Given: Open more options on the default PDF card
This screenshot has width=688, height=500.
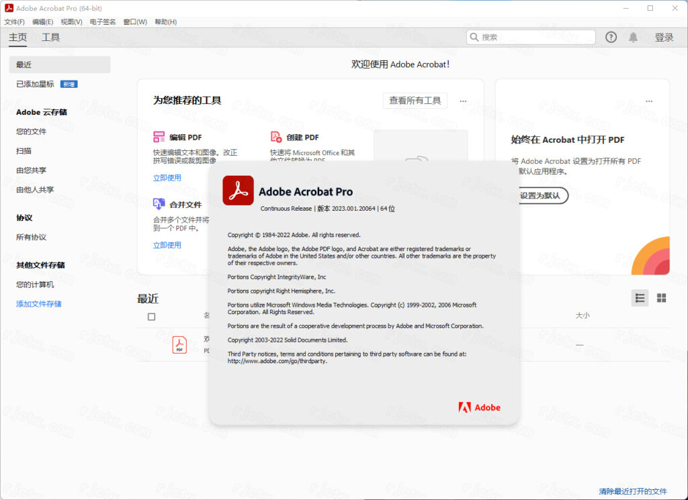Looking at the screenshot, I should [x=649, y=101].
